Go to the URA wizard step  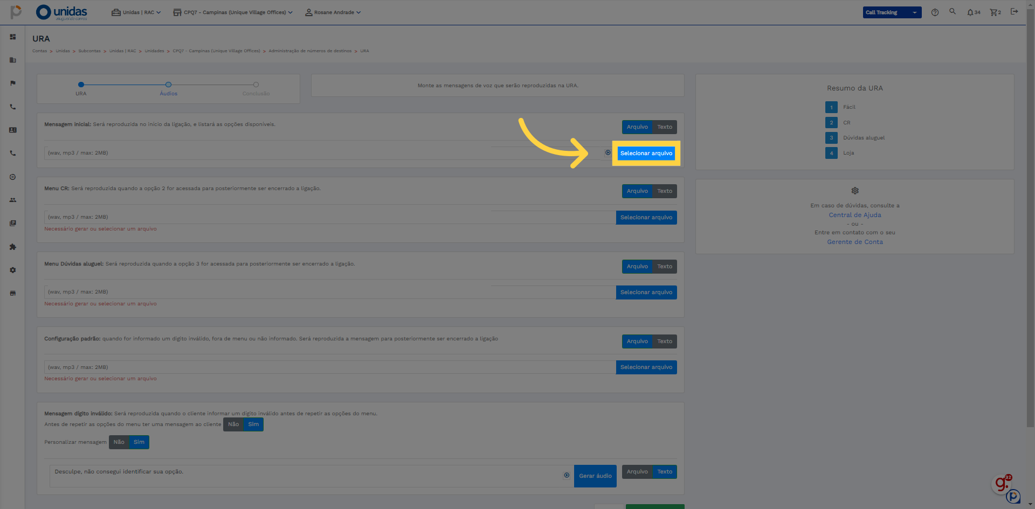(81, 88)
